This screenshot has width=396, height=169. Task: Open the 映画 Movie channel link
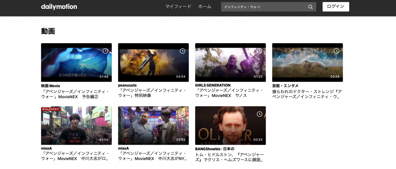coord(51,85)
